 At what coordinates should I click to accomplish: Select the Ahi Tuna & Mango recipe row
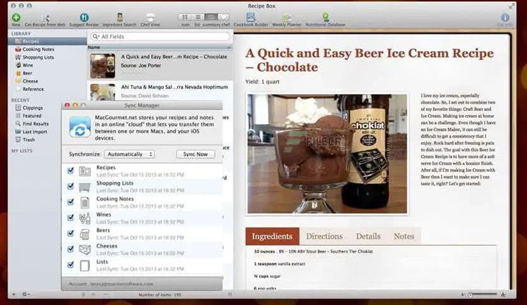tap(160, 91)
